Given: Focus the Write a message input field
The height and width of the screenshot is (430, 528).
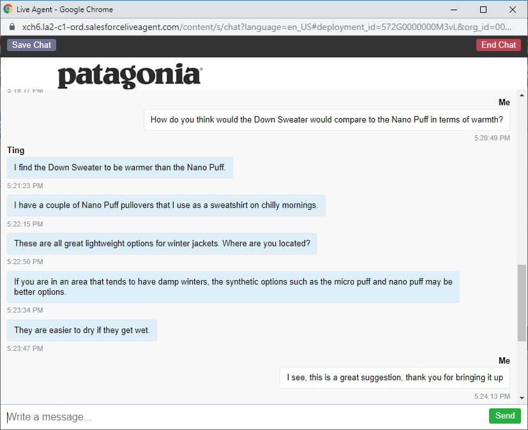Looking at the screenshot, I should click(246, 417).
